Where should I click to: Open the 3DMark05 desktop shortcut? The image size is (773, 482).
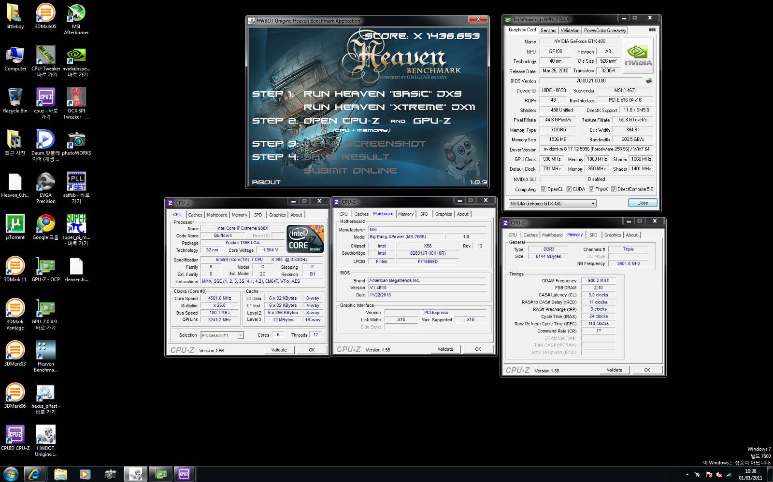coord(45,17)
